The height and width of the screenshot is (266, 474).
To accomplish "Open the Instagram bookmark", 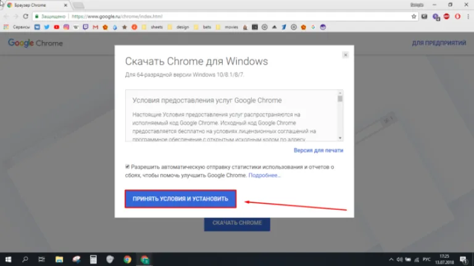I will (x=66, y=27).
